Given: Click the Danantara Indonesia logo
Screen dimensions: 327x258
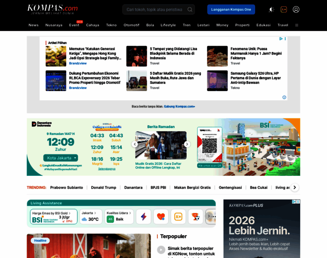Looking at the screenshot, I should click(42, 124).
